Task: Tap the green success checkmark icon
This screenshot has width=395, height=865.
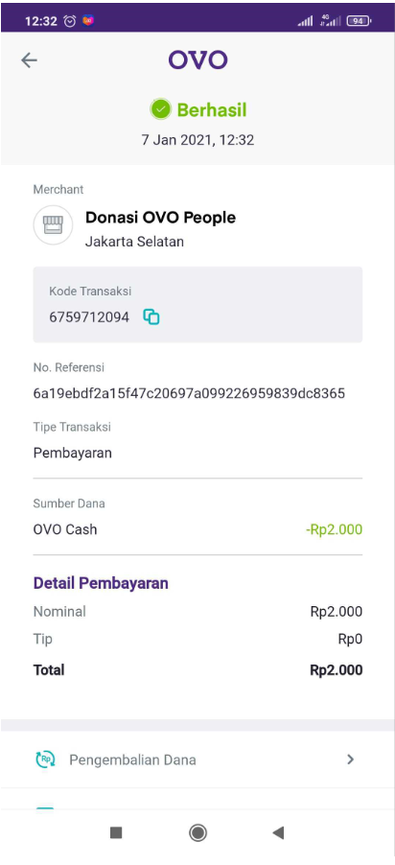Action: click(160, 109)
